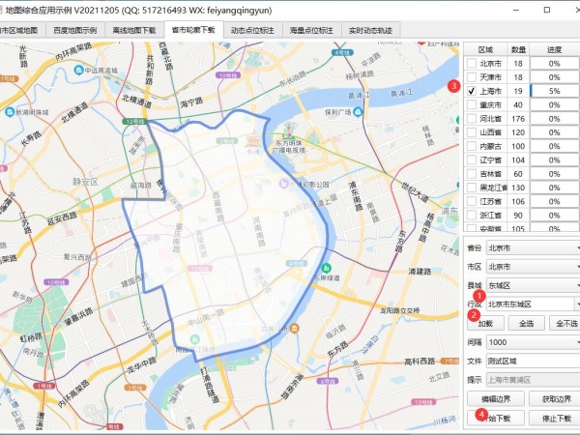Click the 全选 select-all button

(526, 323)
